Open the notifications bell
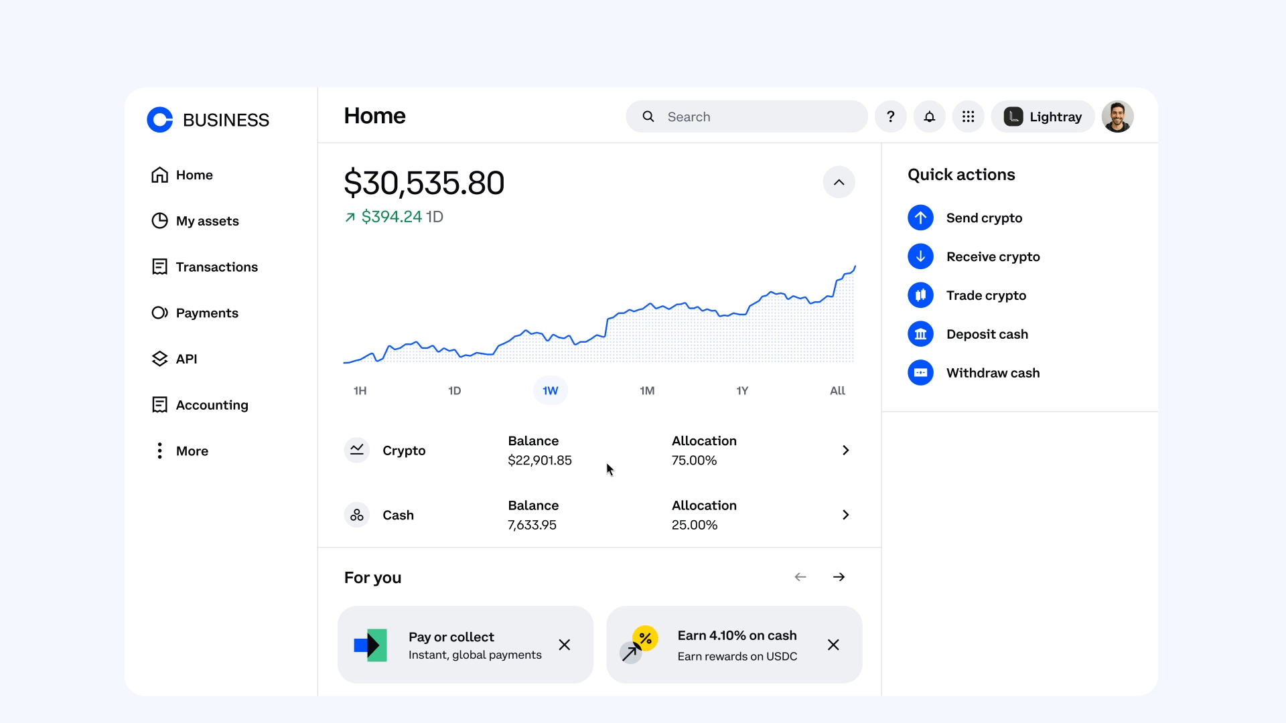Screen dimensions: 1286x723 coord(929,116)
